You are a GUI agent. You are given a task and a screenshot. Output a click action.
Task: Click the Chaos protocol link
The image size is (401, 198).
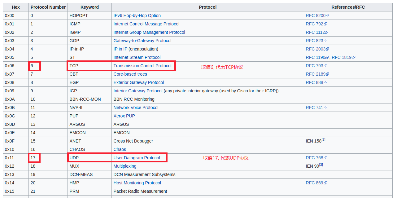click(120, 149)
